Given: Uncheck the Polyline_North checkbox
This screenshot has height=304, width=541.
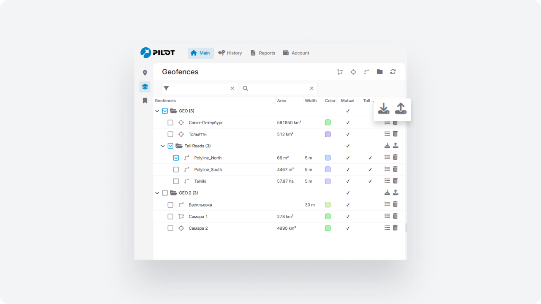Looking at the screenshot, I should [176, 158].
